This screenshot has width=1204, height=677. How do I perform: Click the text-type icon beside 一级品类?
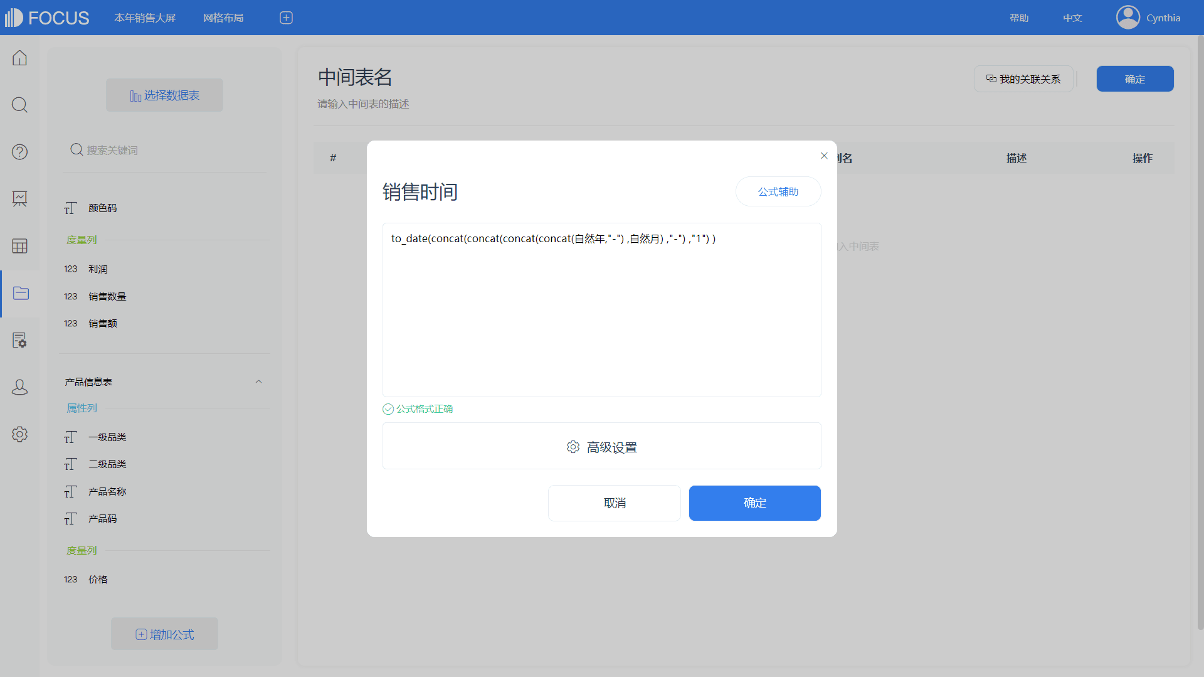[x=70, y=437]
